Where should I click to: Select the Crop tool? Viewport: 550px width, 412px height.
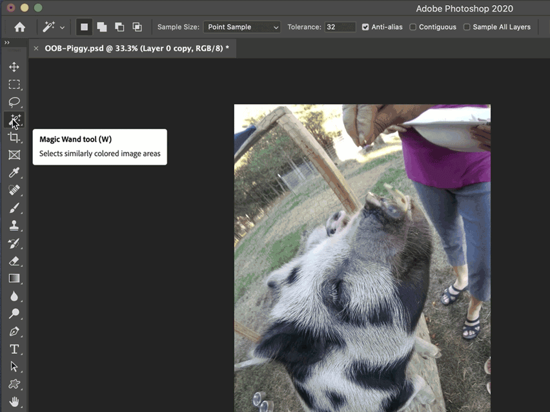pos(14,137)
